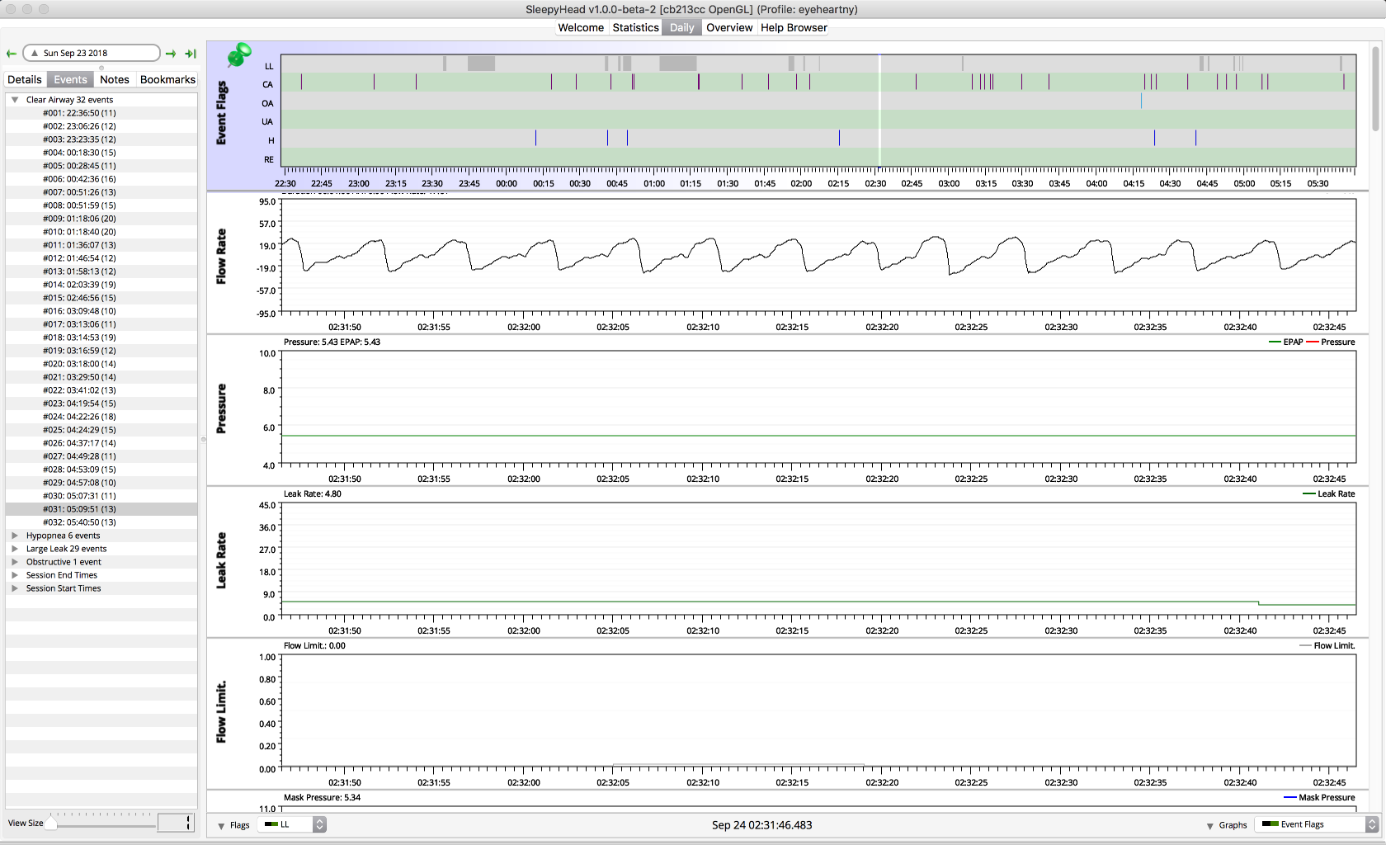Switch to the Bookmarks tab
This screenshot has width=1386, height=845.
click(x=167, y=79)
